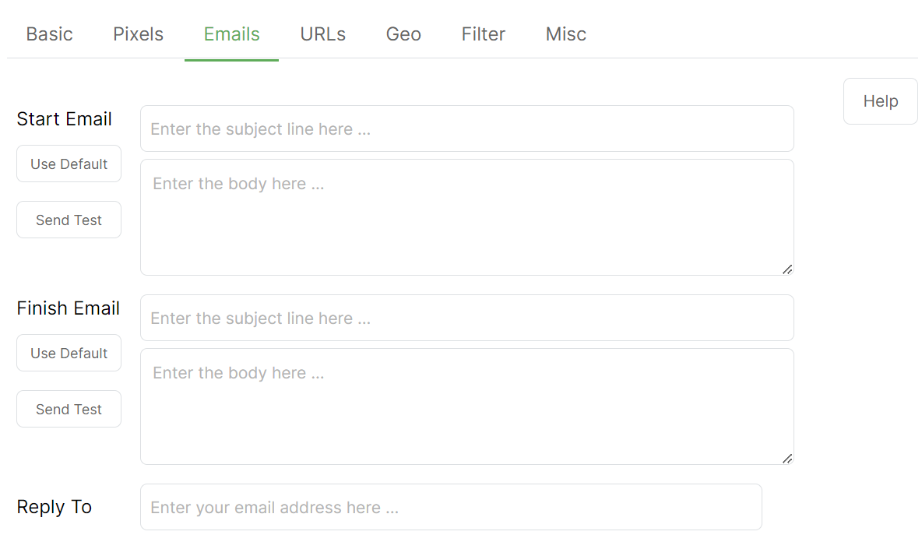
Task: Switch to the Pixels tab
Action: tap(138, 34)
